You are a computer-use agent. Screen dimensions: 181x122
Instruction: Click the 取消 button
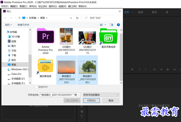(x=111, y=100)
